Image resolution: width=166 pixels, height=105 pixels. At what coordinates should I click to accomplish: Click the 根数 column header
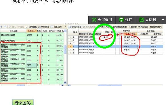pyautogui.click(x=39, y=31)
